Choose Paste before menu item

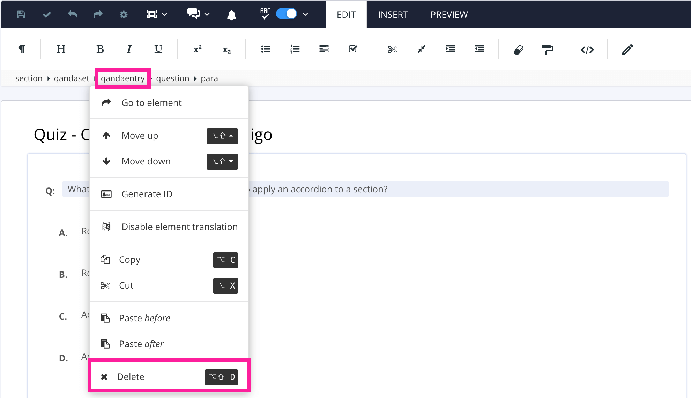tap(169, 318)
